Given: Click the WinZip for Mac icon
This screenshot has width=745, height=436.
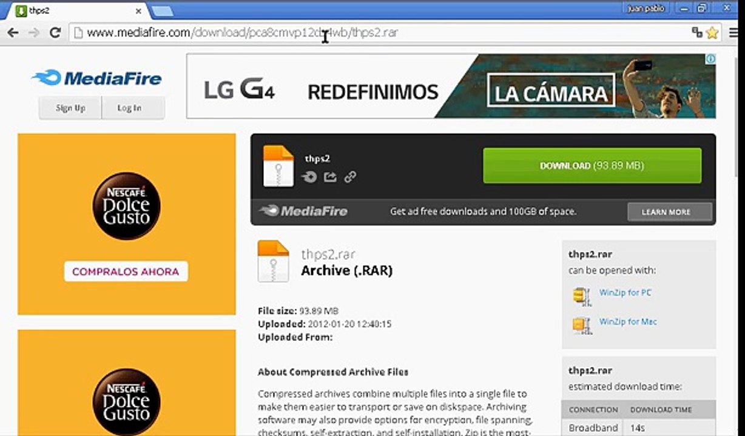Looking at the screenshot, I should tap(582, 325).
